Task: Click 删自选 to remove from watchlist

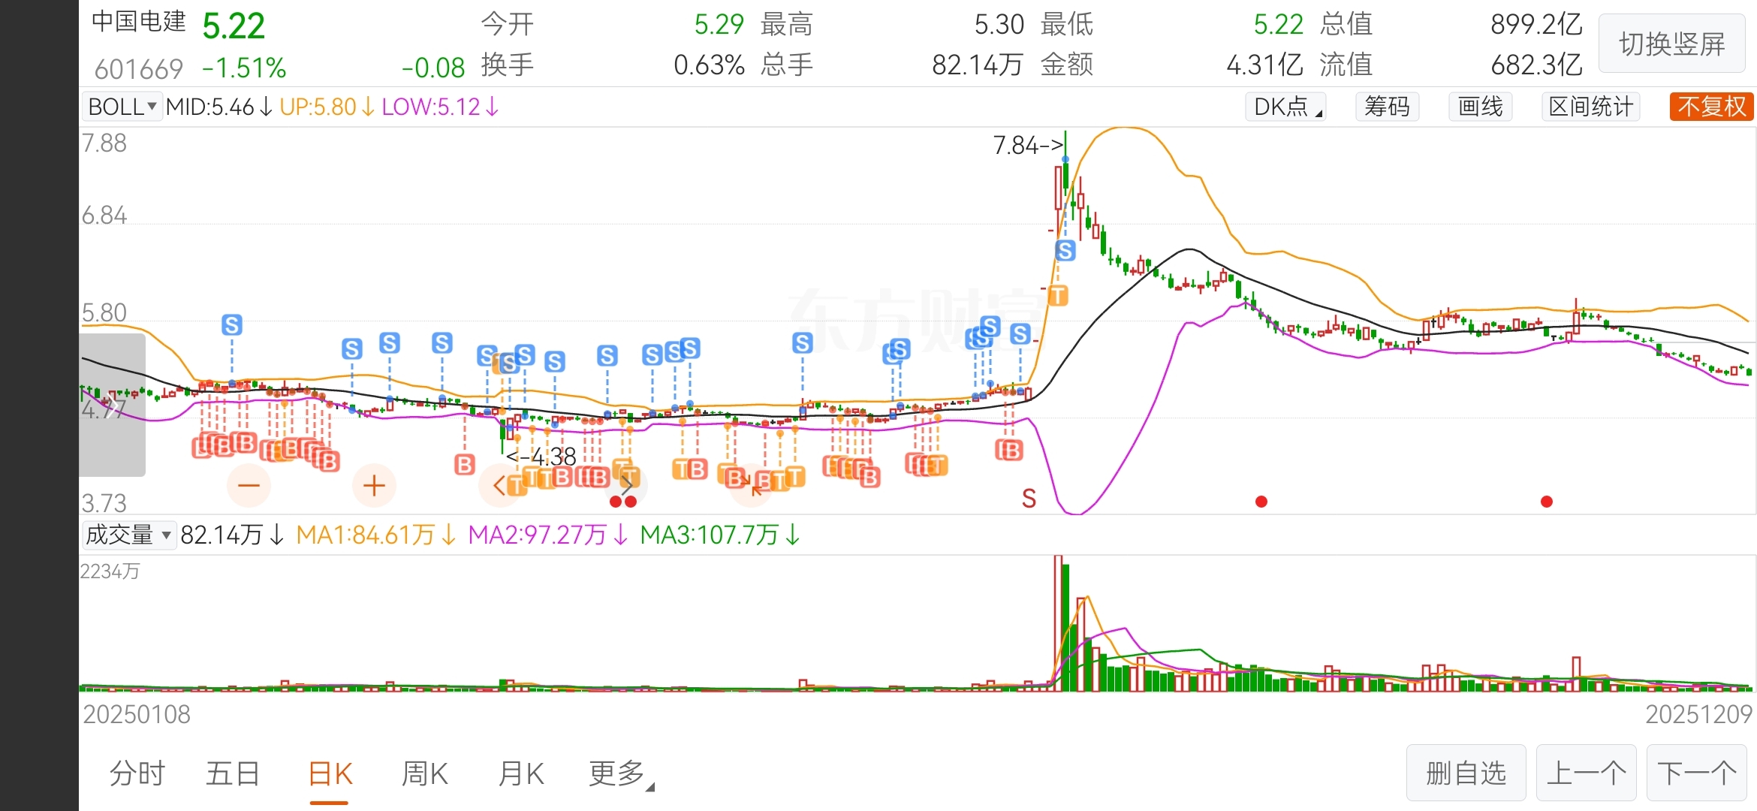Action: [1466, 773]
